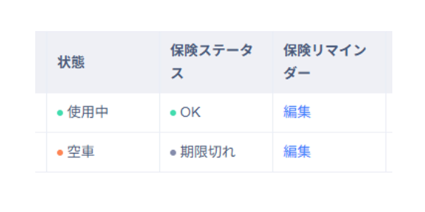Viewport: 425px width, 212px height.
Task: Click the green dot beside 使用中
Action: pos(60,113)
